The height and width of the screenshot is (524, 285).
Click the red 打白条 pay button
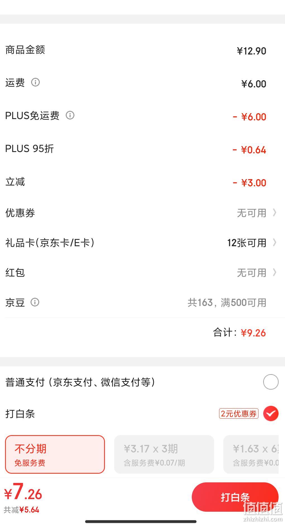pos(235,497)
